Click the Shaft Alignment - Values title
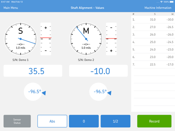This screenshot has width=175, height=131. [x=87, y=8]
